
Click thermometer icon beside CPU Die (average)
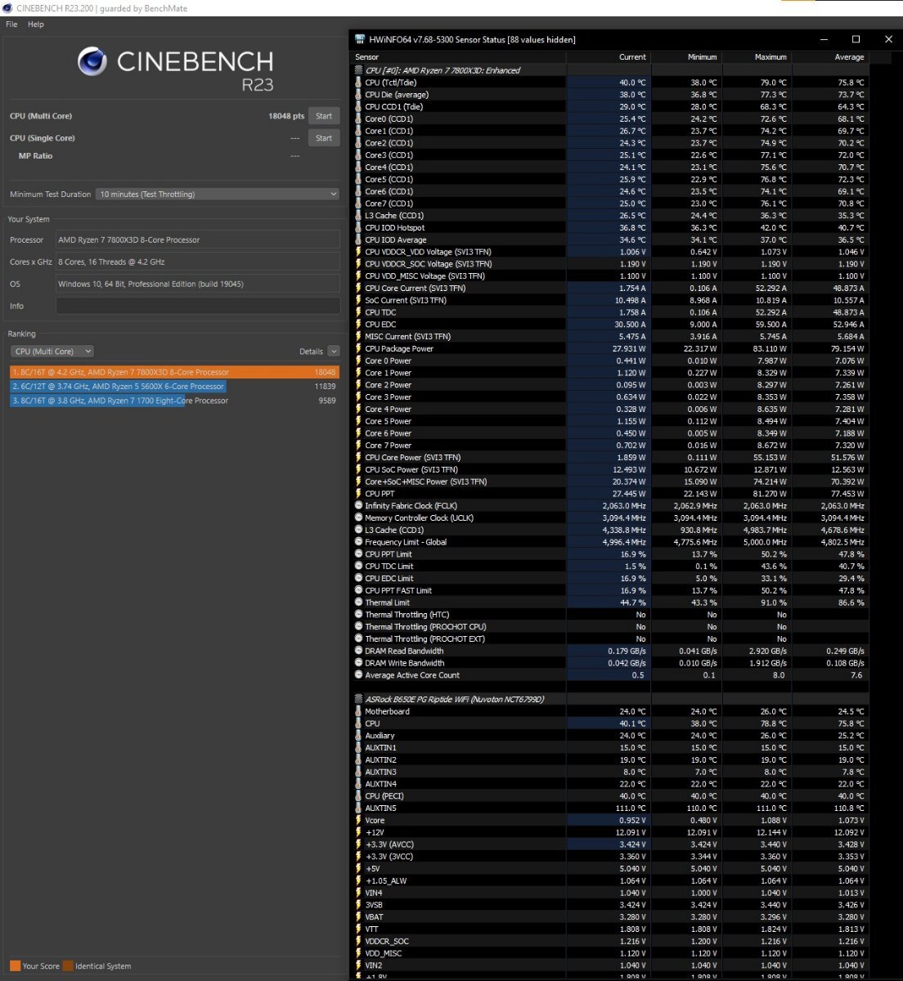click(358, 95)
